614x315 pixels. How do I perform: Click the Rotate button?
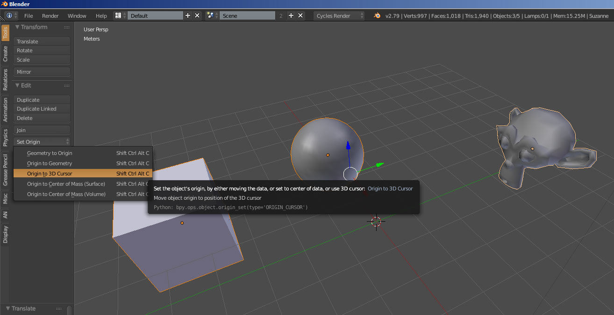point(42,50)
